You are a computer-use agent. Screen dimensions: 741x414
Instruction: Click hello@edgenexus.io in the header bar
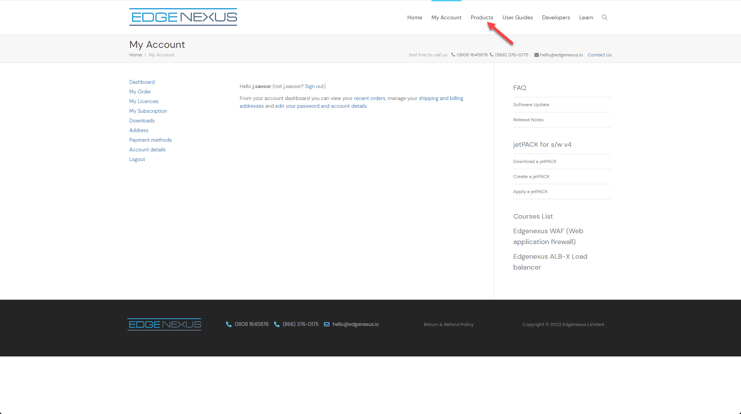coord(561,55)
